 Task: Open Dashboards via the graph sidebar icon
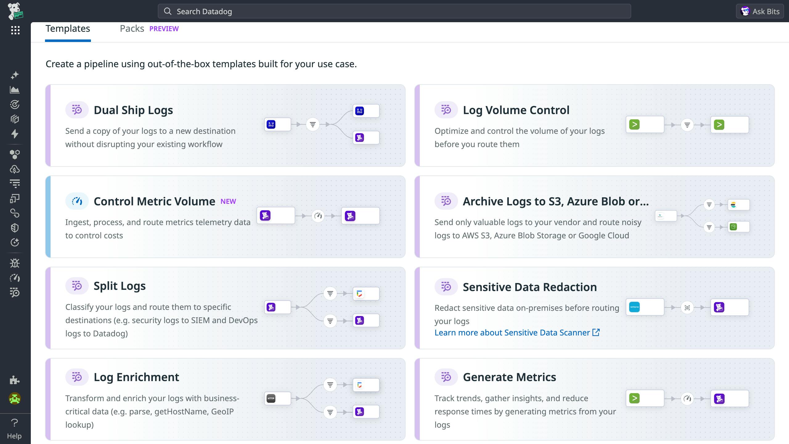point(15,90)
